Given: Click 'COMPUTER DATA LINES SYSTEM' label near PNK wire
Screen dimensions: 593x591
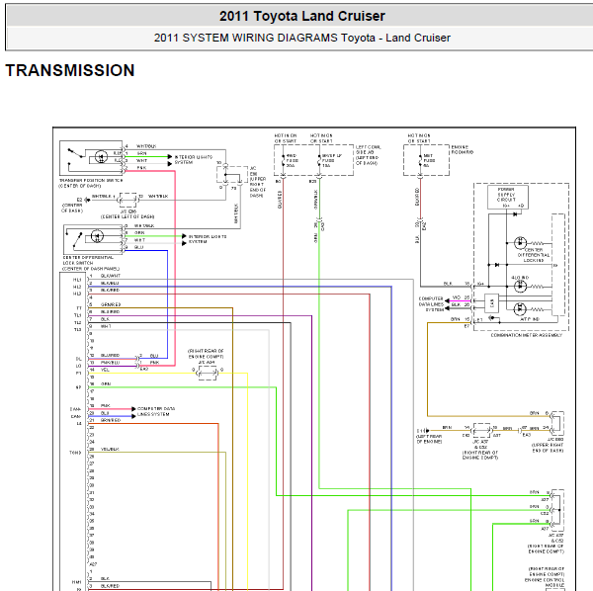Looking at the screenshot, I should (x=156, y=411).
